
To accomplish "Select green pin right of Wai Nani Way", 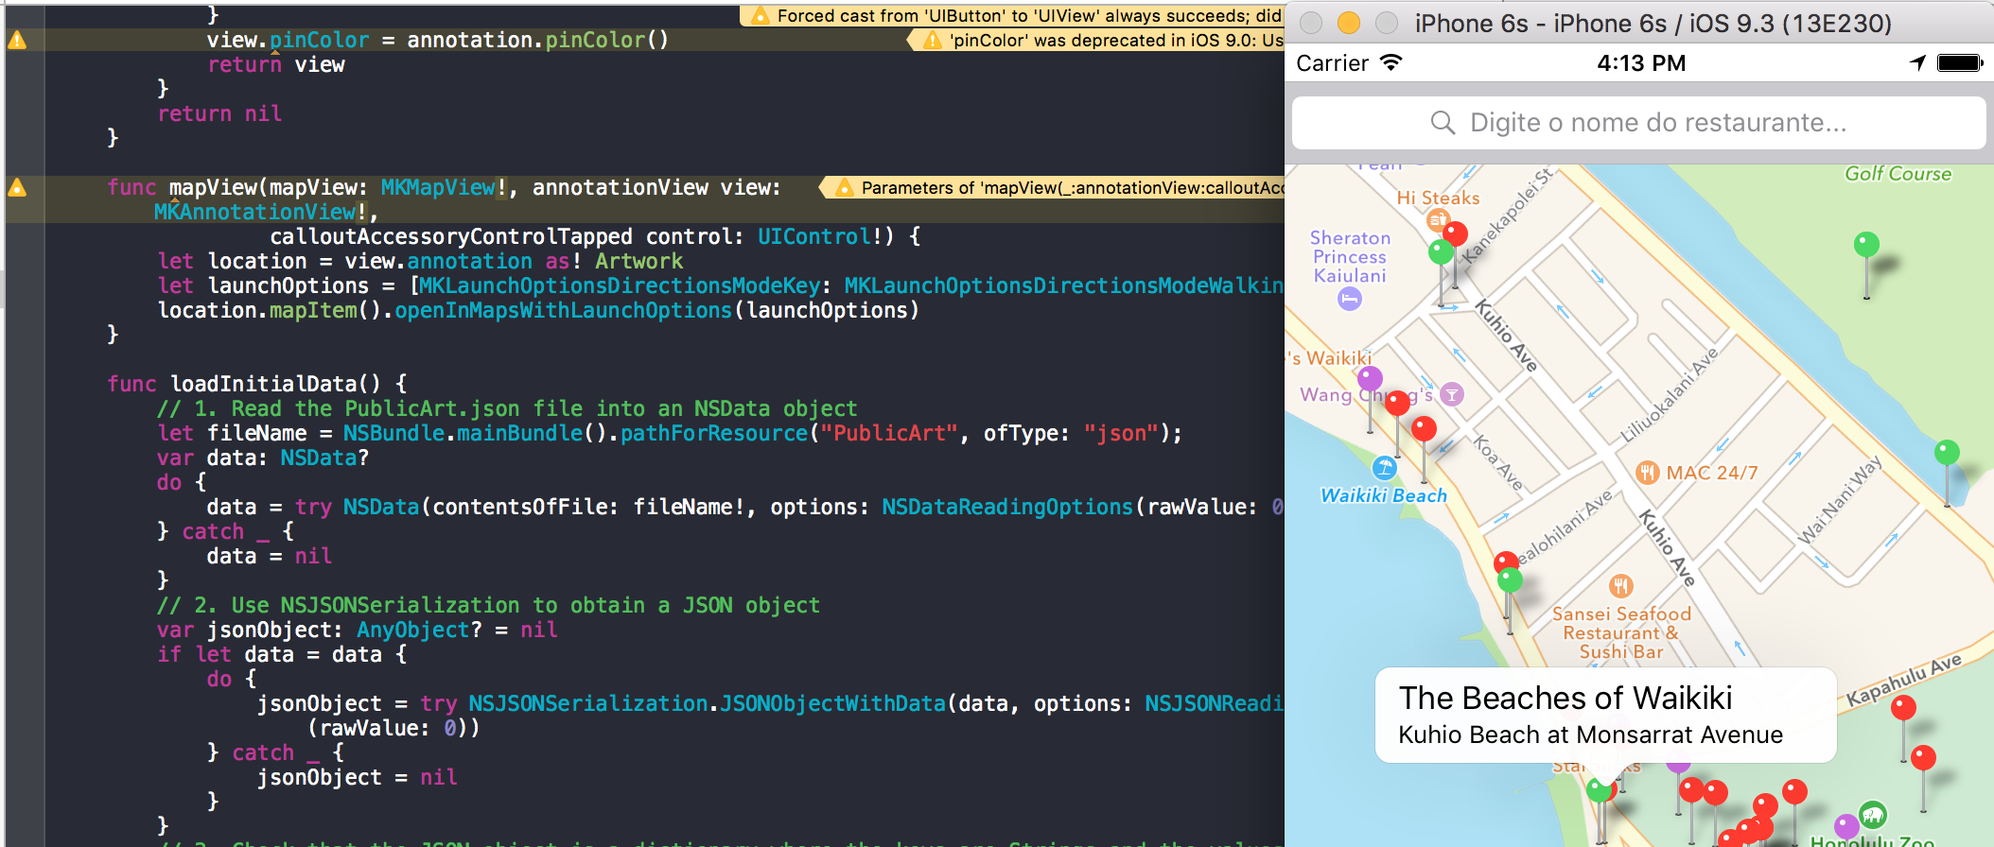I will pyautogui.click(x=1946, y=454).
